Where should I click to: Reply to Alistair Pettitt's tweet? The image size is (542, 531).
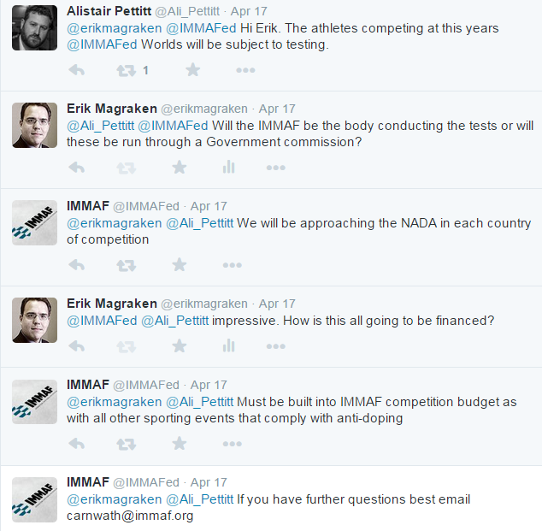point(76,70)
